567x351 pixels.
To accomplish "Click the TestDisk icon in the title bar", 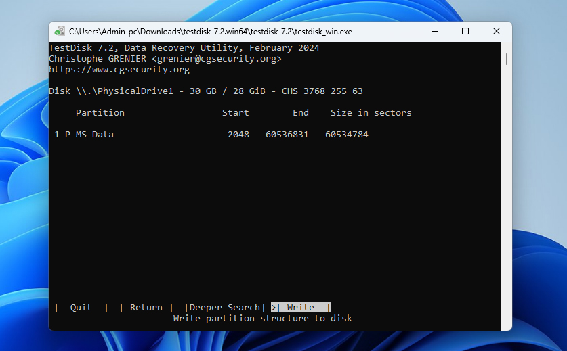I will click(60, 31).
